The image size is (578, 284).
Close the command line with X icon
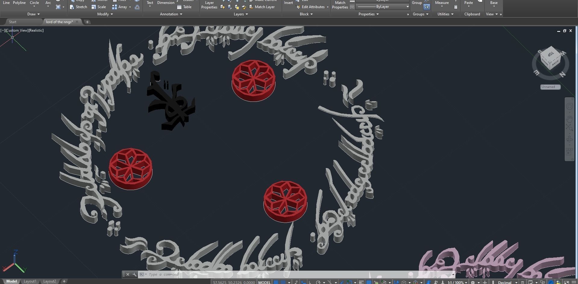pos(128,274)
